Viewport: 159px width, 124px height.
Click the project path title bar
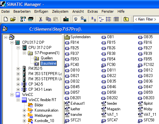pyautogui.click(x=80, y=29)
